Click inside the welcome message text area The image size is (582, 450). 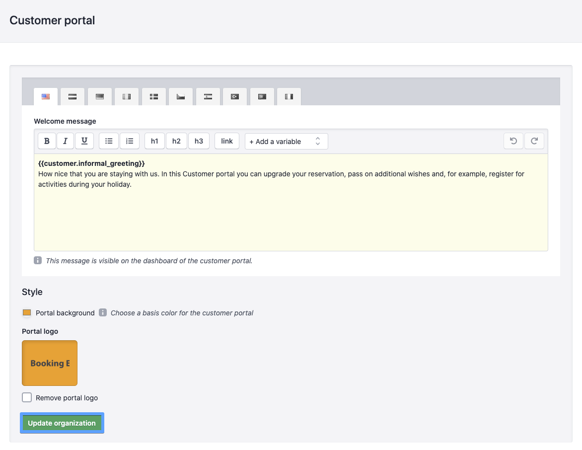tap(291, 202)
